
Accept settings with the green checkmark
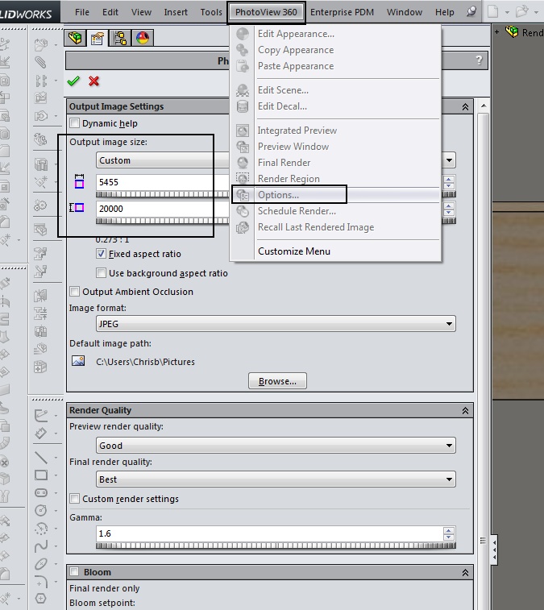pyautogui.click(x=73, y=81)
